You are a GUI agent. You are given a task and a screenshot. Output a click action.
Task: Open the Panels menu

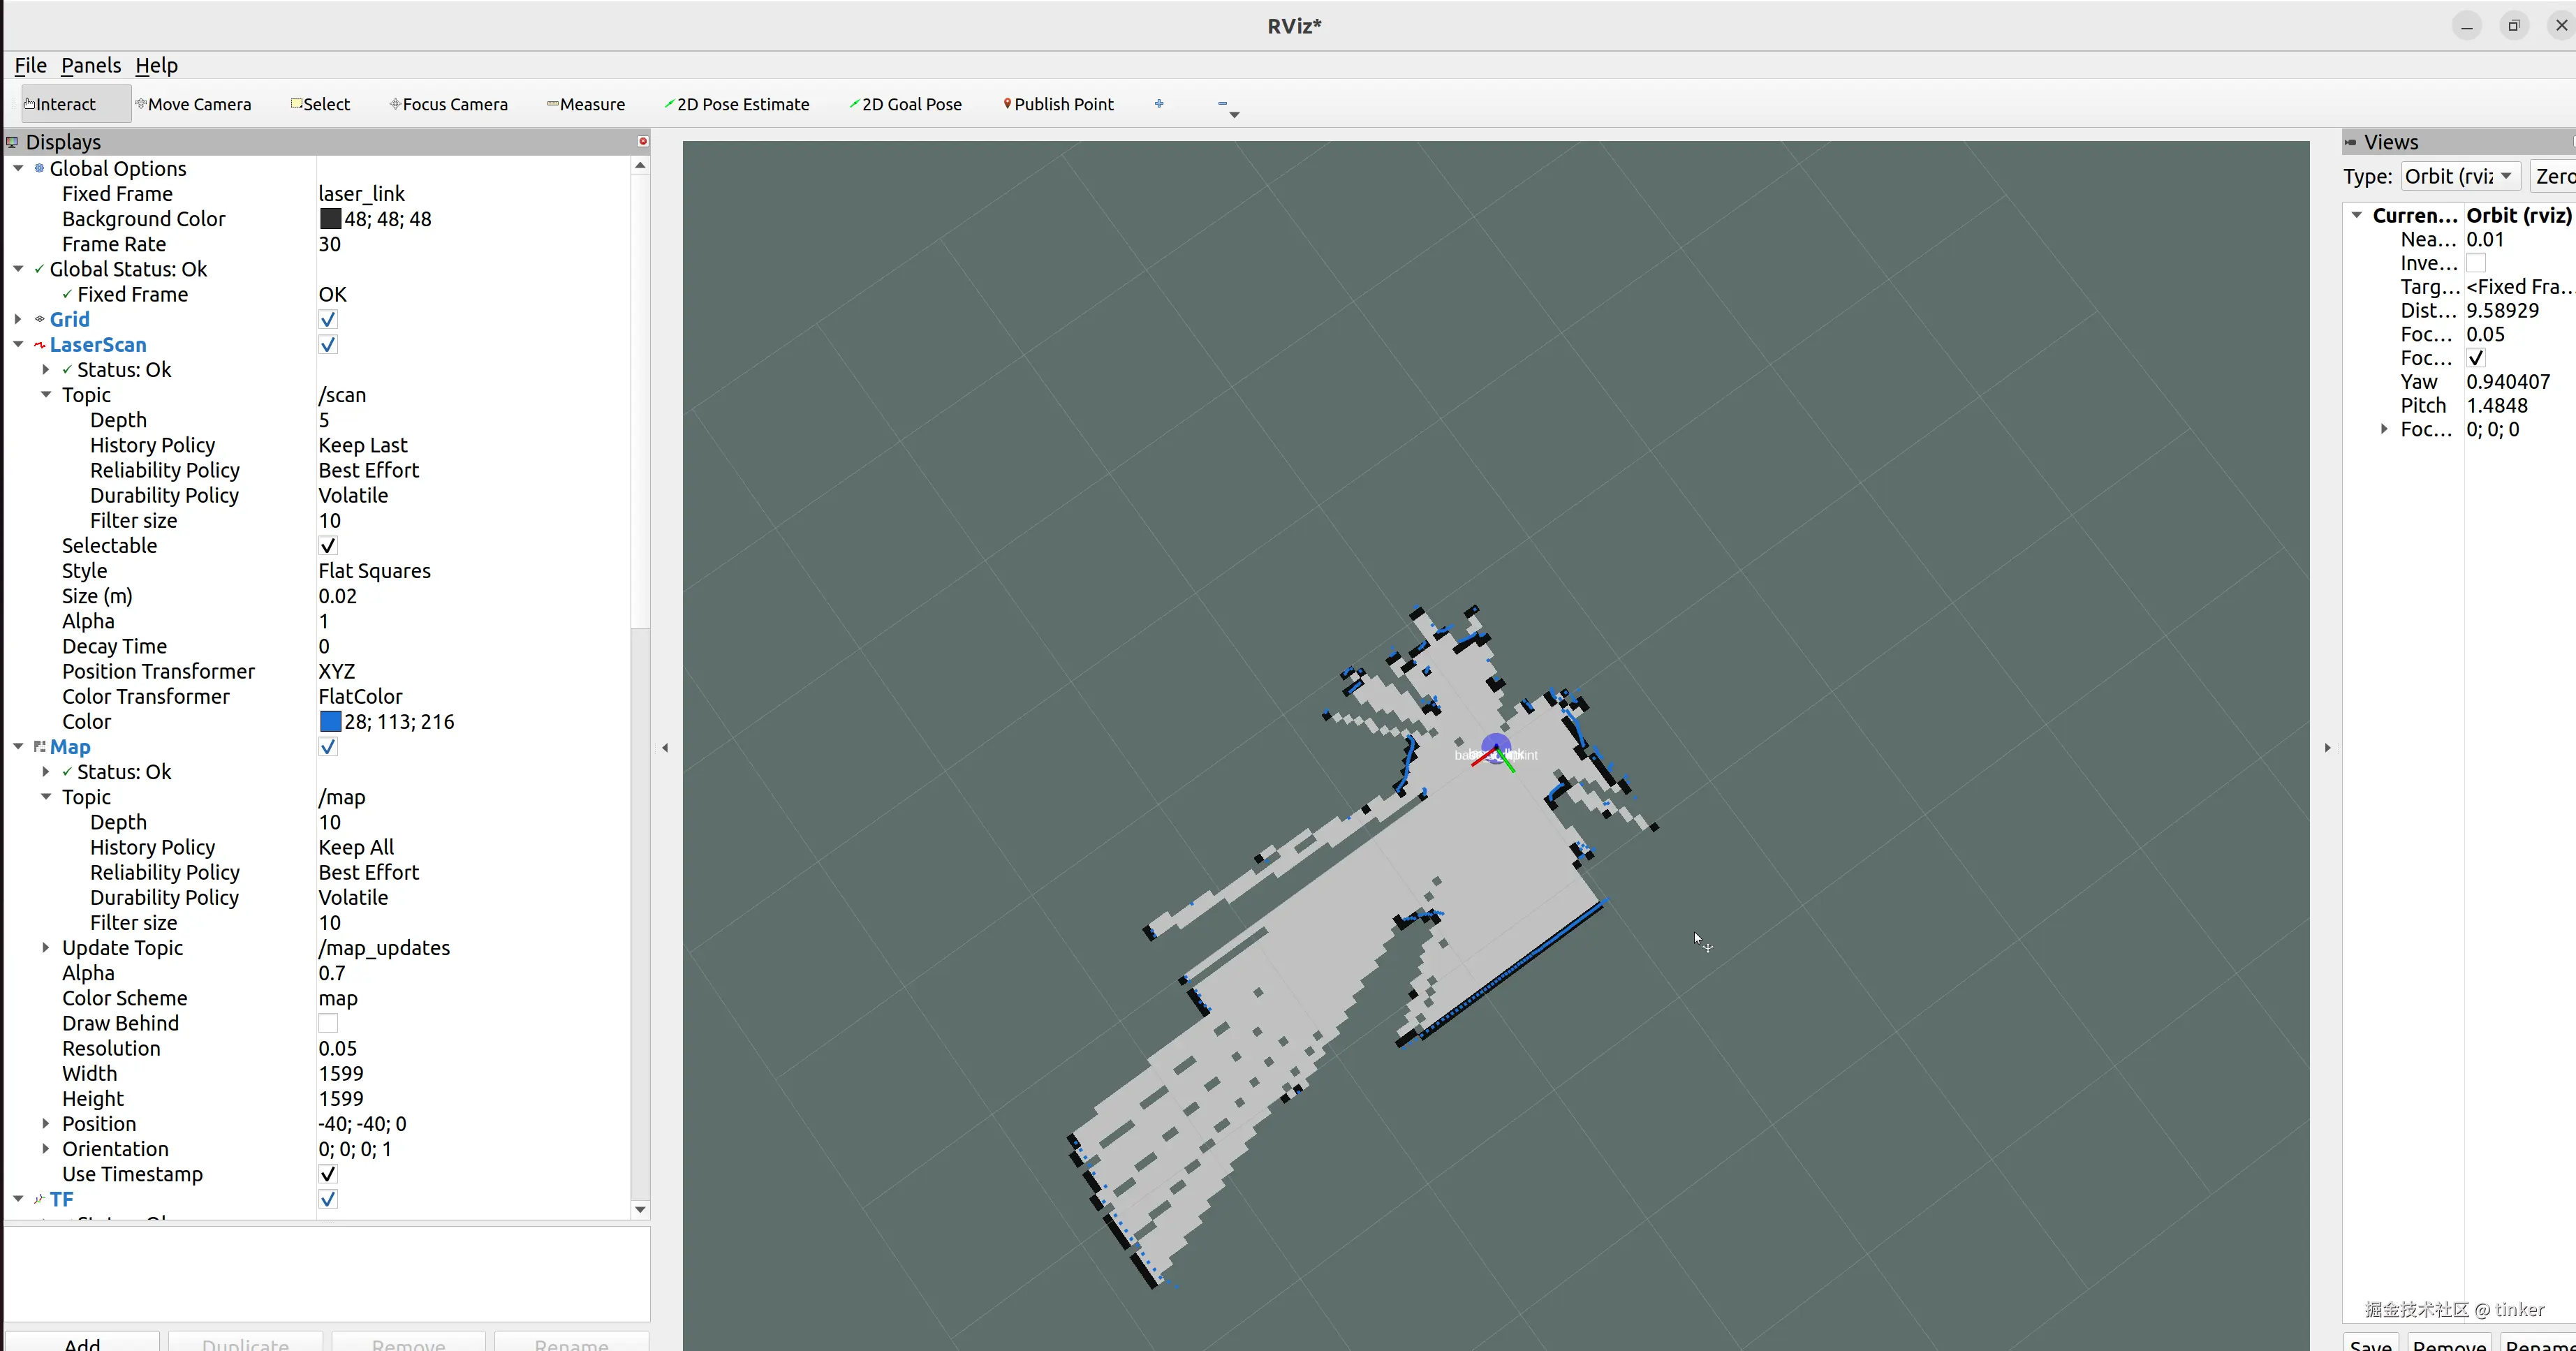[x=91, y=66]
